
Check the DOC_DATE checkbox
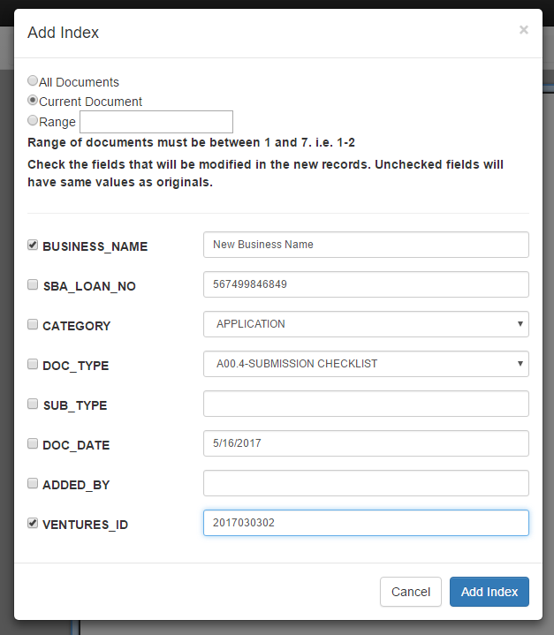click(x=33, y=443)
